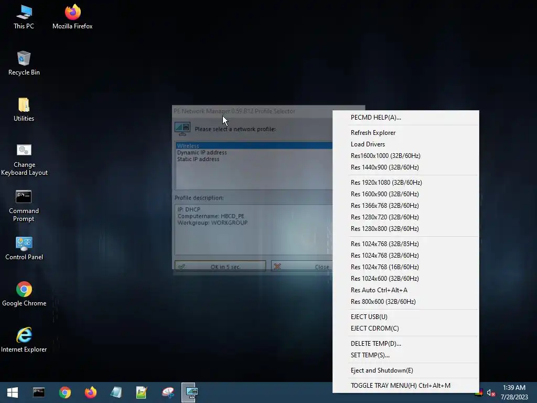This screenshot has width=537, height=403.
Task: Set resolution Res 1920x1080 (32B/60Hz)
Action: click(406, 182)
